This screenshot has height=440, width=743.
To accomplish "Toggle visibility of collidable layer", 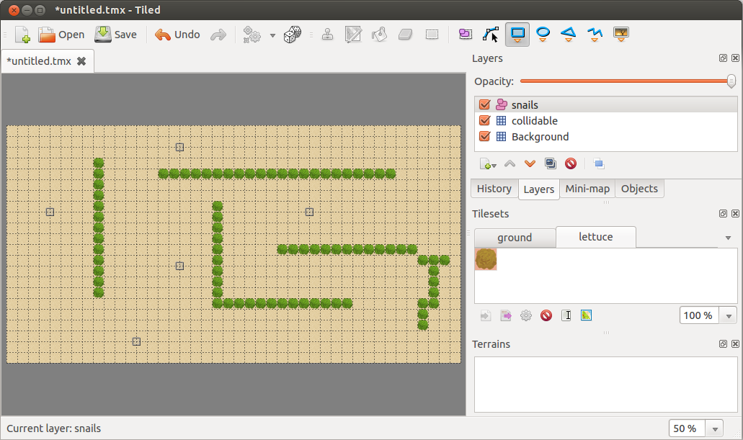I will [x=484, y=121].
